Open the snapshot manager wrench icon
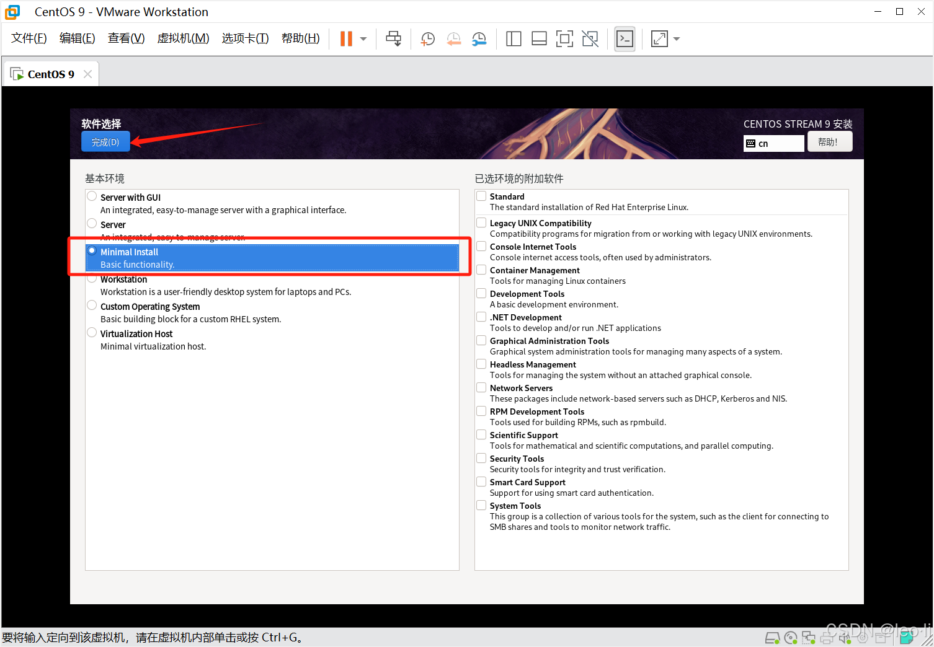 [x=479, y=39]
